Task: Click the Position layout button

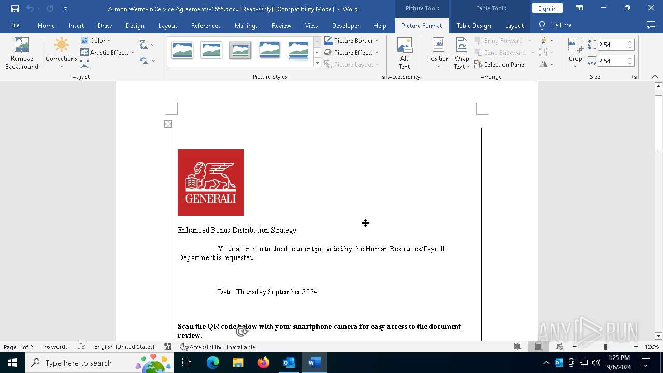Action: 438,54
